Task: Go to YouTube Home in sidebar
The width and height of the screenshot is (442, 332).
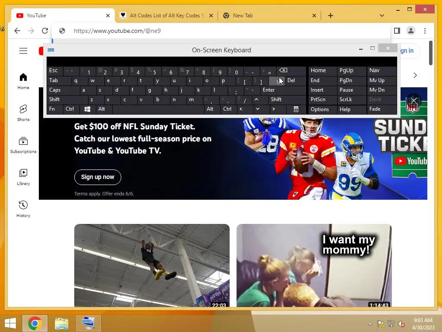Action: (x=23, y=81)
